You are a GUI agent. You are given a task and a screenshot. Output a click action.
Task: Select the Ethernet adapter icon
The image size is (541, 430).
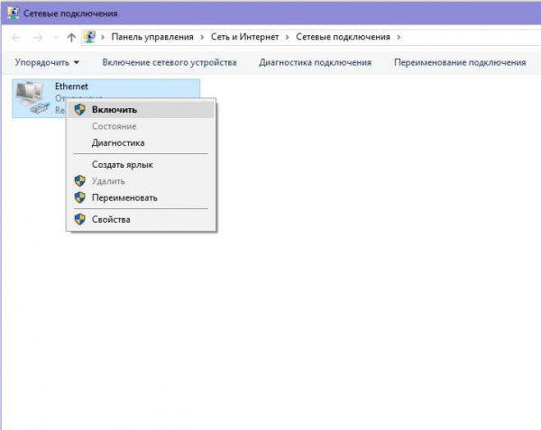[x=32, y=97]
